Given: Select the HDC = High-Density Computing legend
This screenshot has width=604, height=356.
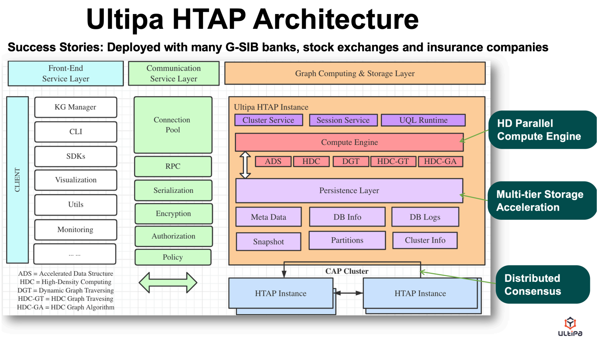Looking at the screenshot, I should coord(66,282).
